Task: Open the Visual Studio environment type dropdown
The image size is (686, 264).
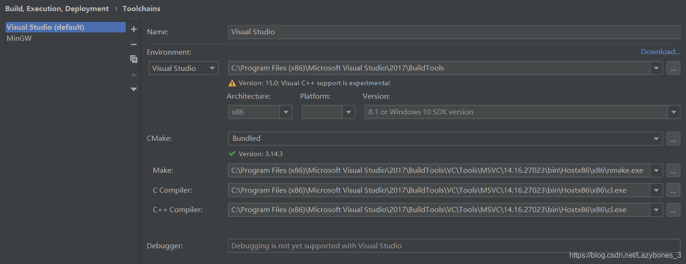Action: pos(183,68)
